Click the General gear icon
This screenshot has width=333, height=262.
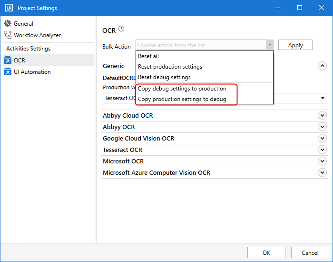coord(7,23)
